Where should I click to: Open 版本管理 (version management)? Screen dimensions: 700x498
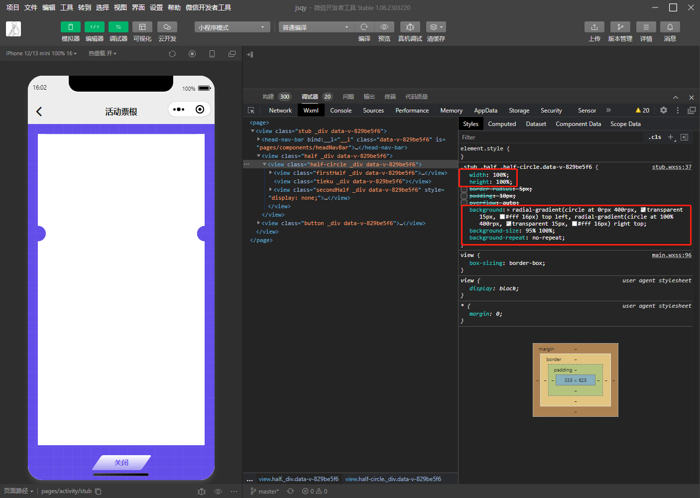620,27
